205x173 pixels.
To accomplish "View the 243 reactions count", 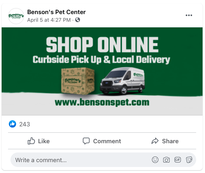I will click(25, 124).
